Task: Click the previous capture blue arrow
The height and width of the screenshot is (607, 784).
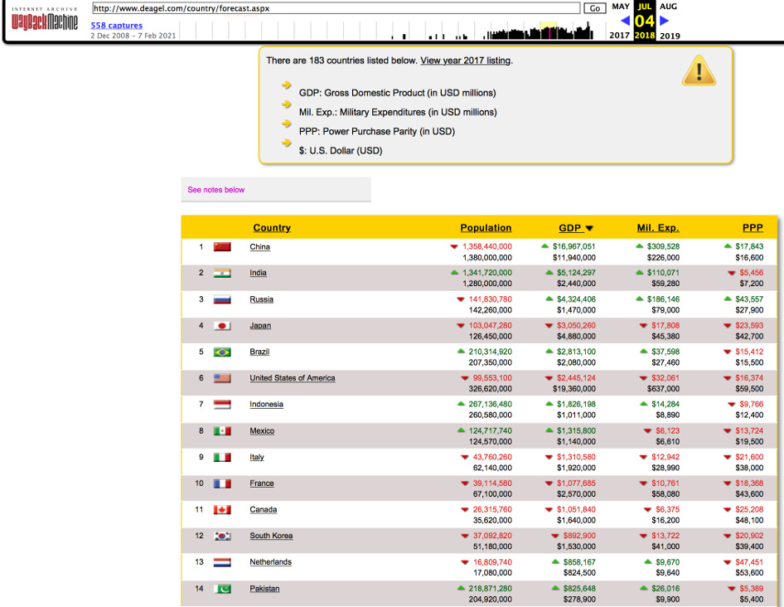Action: (625, 21)
